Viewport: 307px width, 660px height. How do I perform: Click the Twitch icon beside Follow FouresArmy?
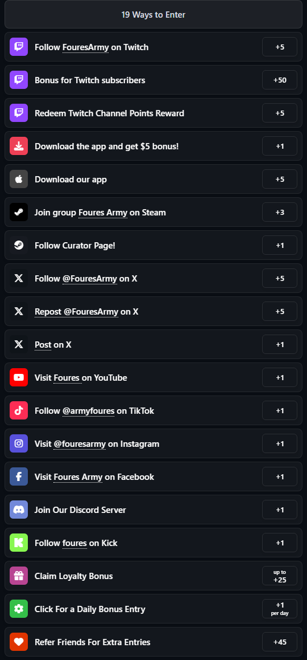point(19,47)
